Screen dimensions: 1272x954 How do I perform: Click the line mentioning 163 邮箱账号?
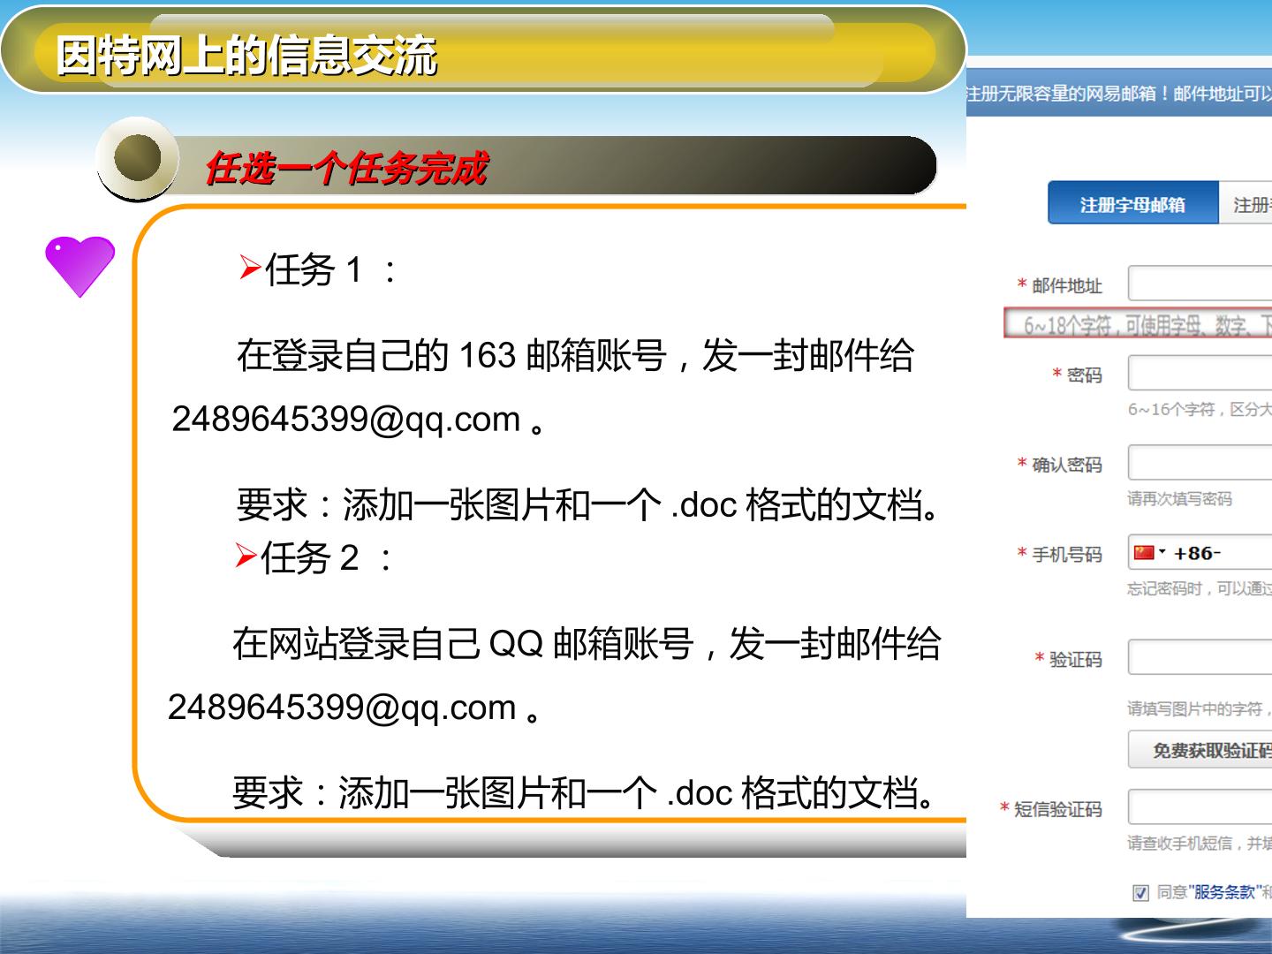[x=575, y=355]
